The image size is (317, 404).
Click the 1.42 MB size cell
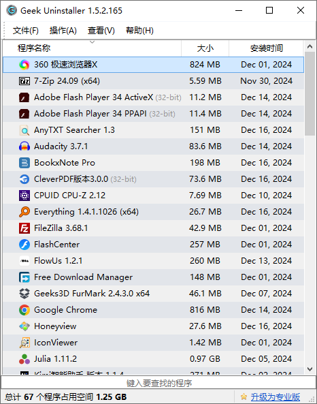click(x=205, y=343)
